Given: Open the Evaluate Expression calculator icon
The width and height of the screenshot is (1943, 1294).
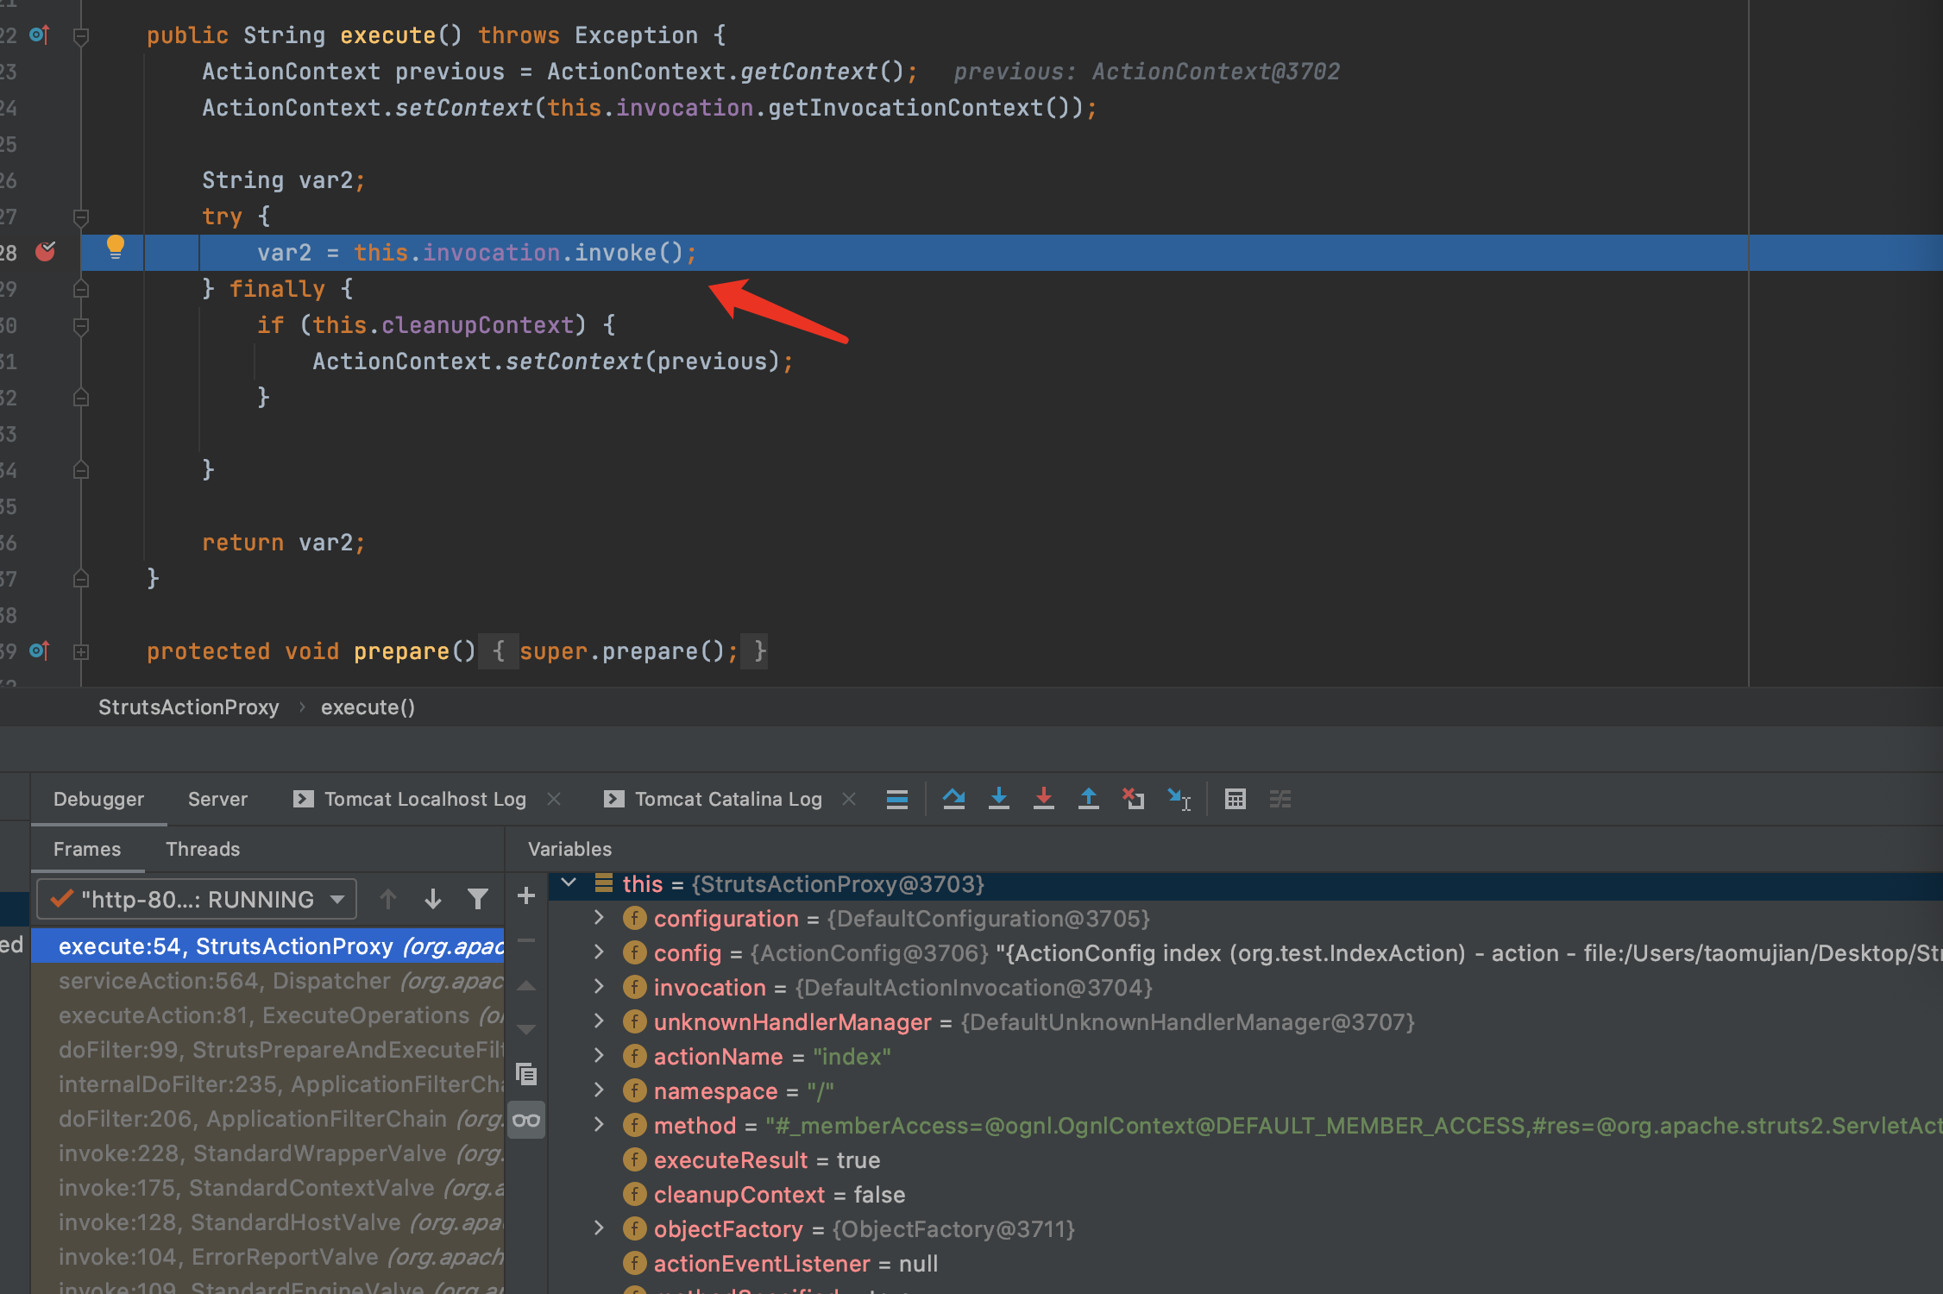Looking at the screenshot, I should pyautogui.click(x=1236, y=799).
